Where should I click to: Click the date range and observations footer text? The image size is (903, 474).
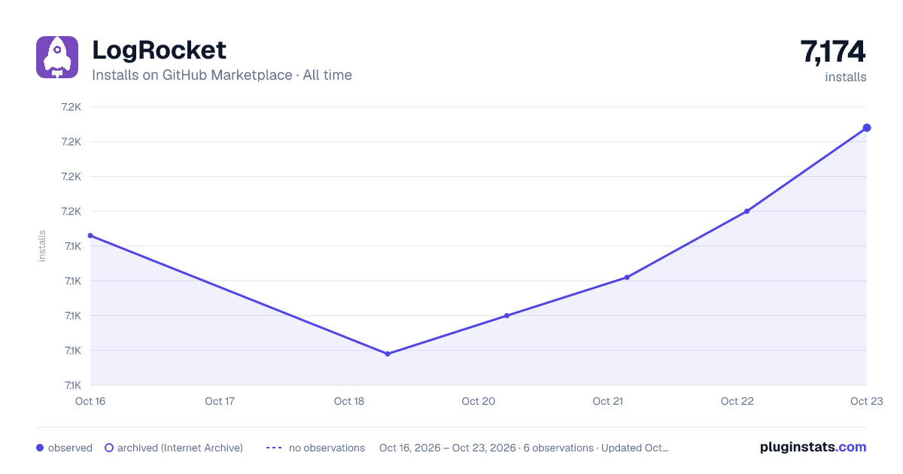(524, 448)
